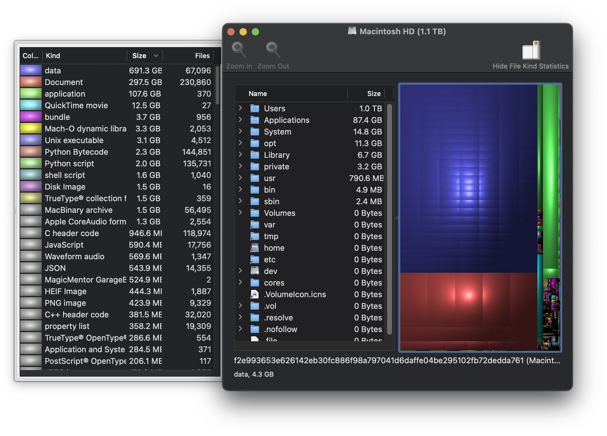Screen dimensions: 607x436
Task: Select the shell script row
Action: coord(117,175)
